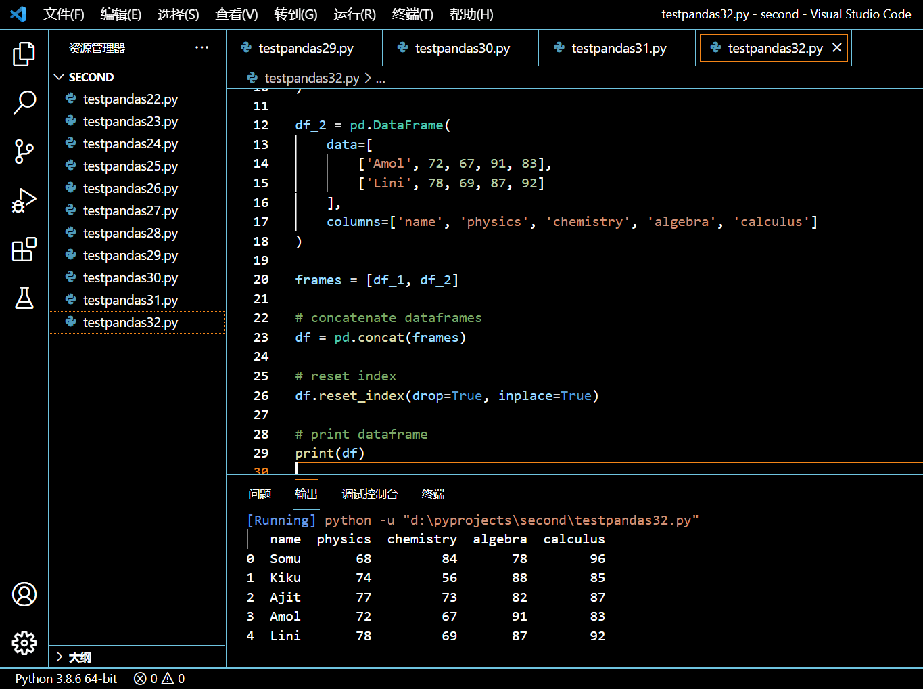
Task: Click Python icon on testpandas29.py tab
Action: 246,47
